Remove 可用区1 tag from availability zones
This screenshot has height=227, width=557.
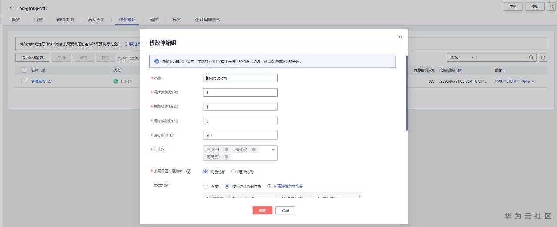(226, 150)
